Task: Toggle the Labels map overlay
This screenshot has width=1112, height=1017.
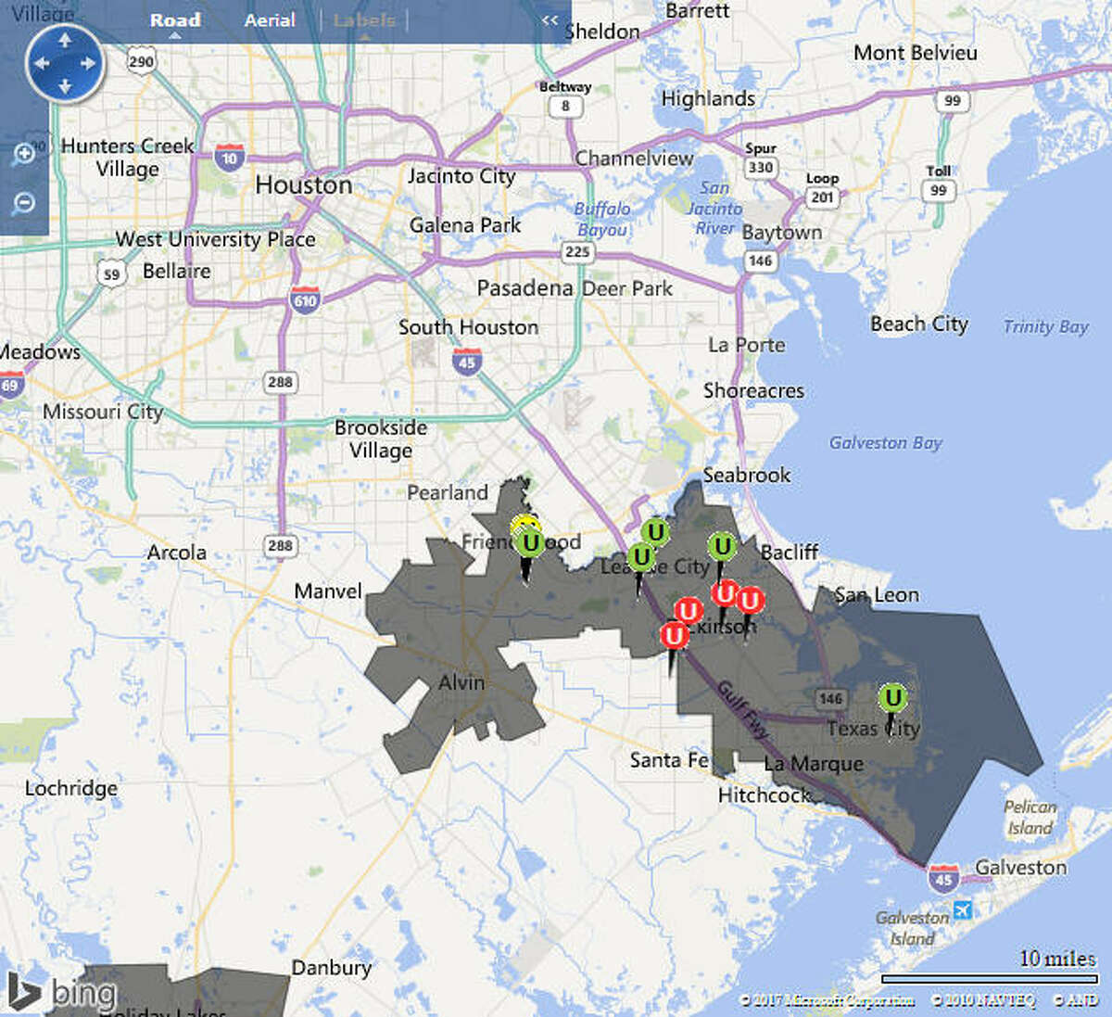Action: (364, 19)
